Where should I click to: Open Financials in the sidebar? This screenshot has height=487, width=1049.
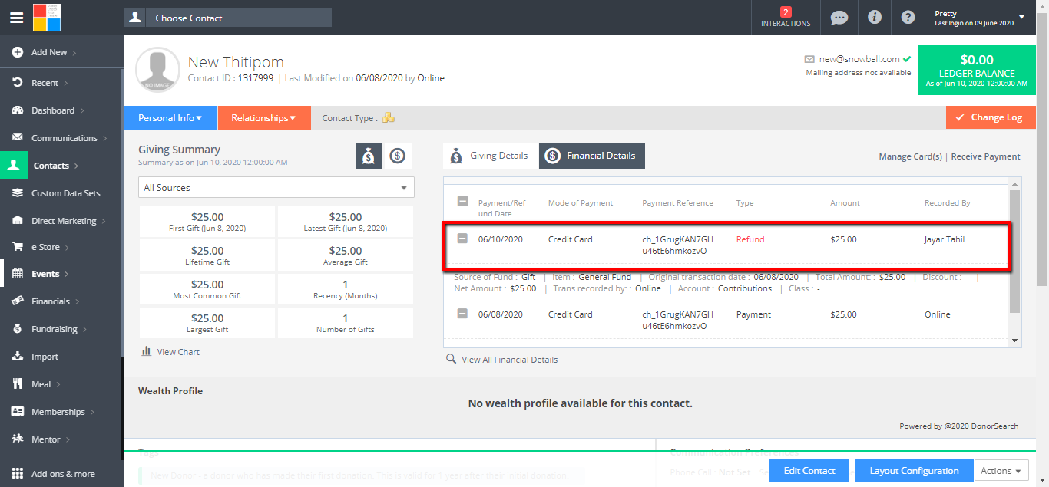pos(51,301)
